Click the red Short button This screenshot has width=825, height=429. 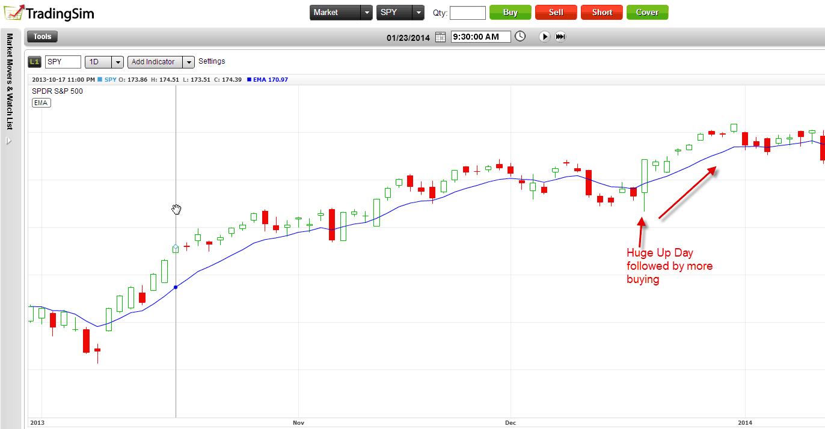[601, 13]
